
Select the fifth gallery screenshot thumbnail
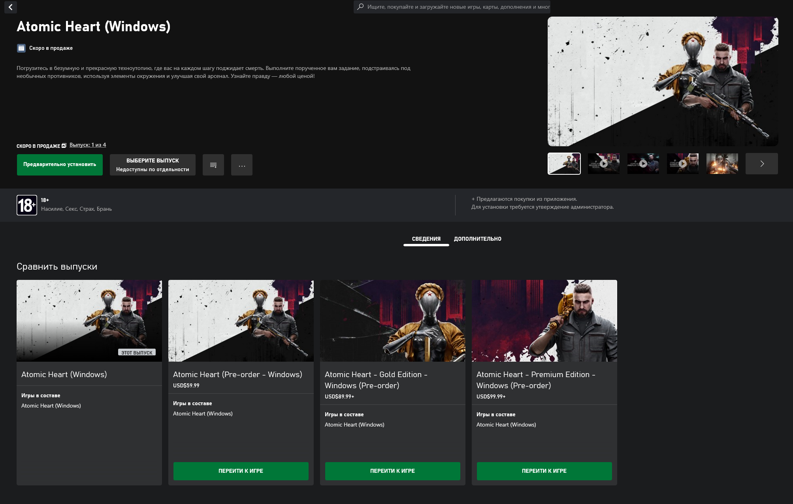click(x=722, y=164)
